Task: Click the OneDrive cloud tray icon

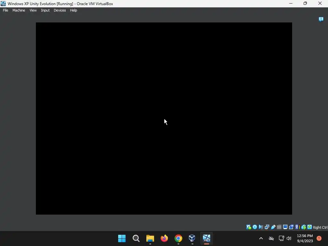Action: pyautogui.click(x=271, y=238)
